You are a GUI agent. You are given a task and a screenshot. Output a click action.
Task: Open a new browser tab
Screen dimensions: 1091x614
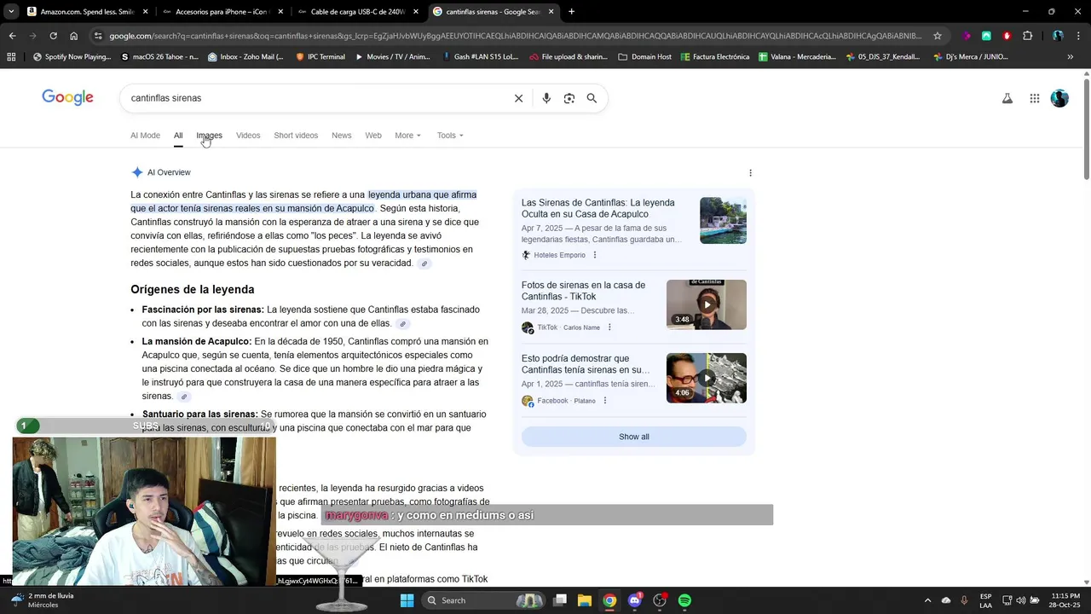571,12
